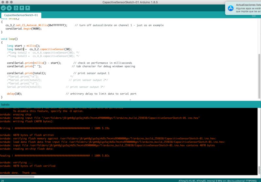
Task: Click the console's vertical scrollbar thumb
Action: click(259, 170)
